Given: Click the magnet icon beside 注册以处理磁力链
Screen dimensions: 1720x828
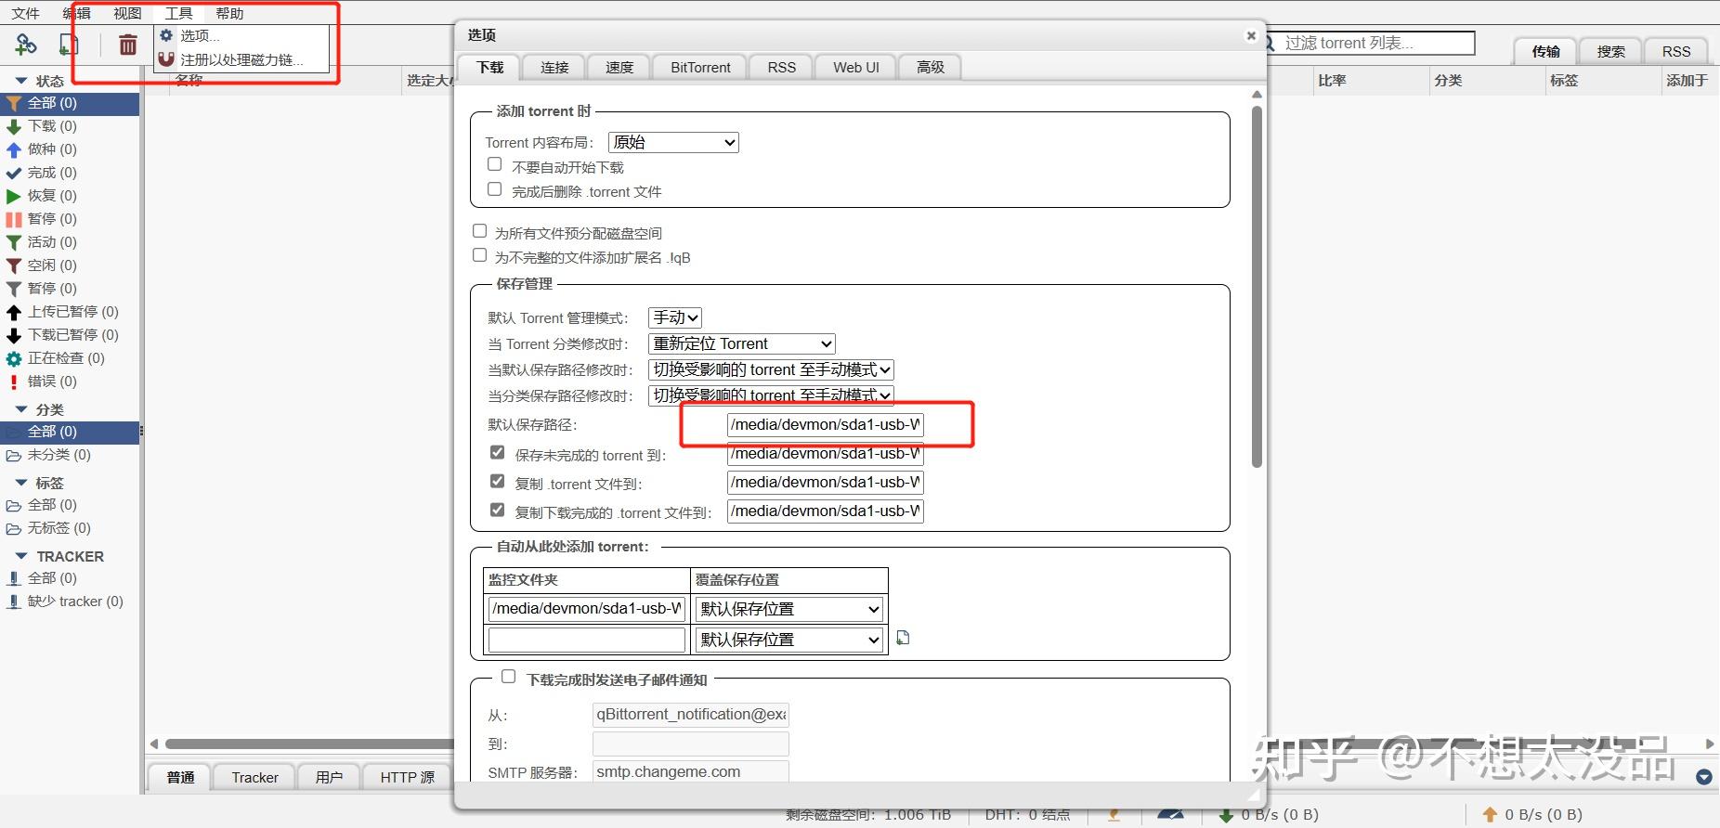Looking at the screenshot, I should 166,59.
